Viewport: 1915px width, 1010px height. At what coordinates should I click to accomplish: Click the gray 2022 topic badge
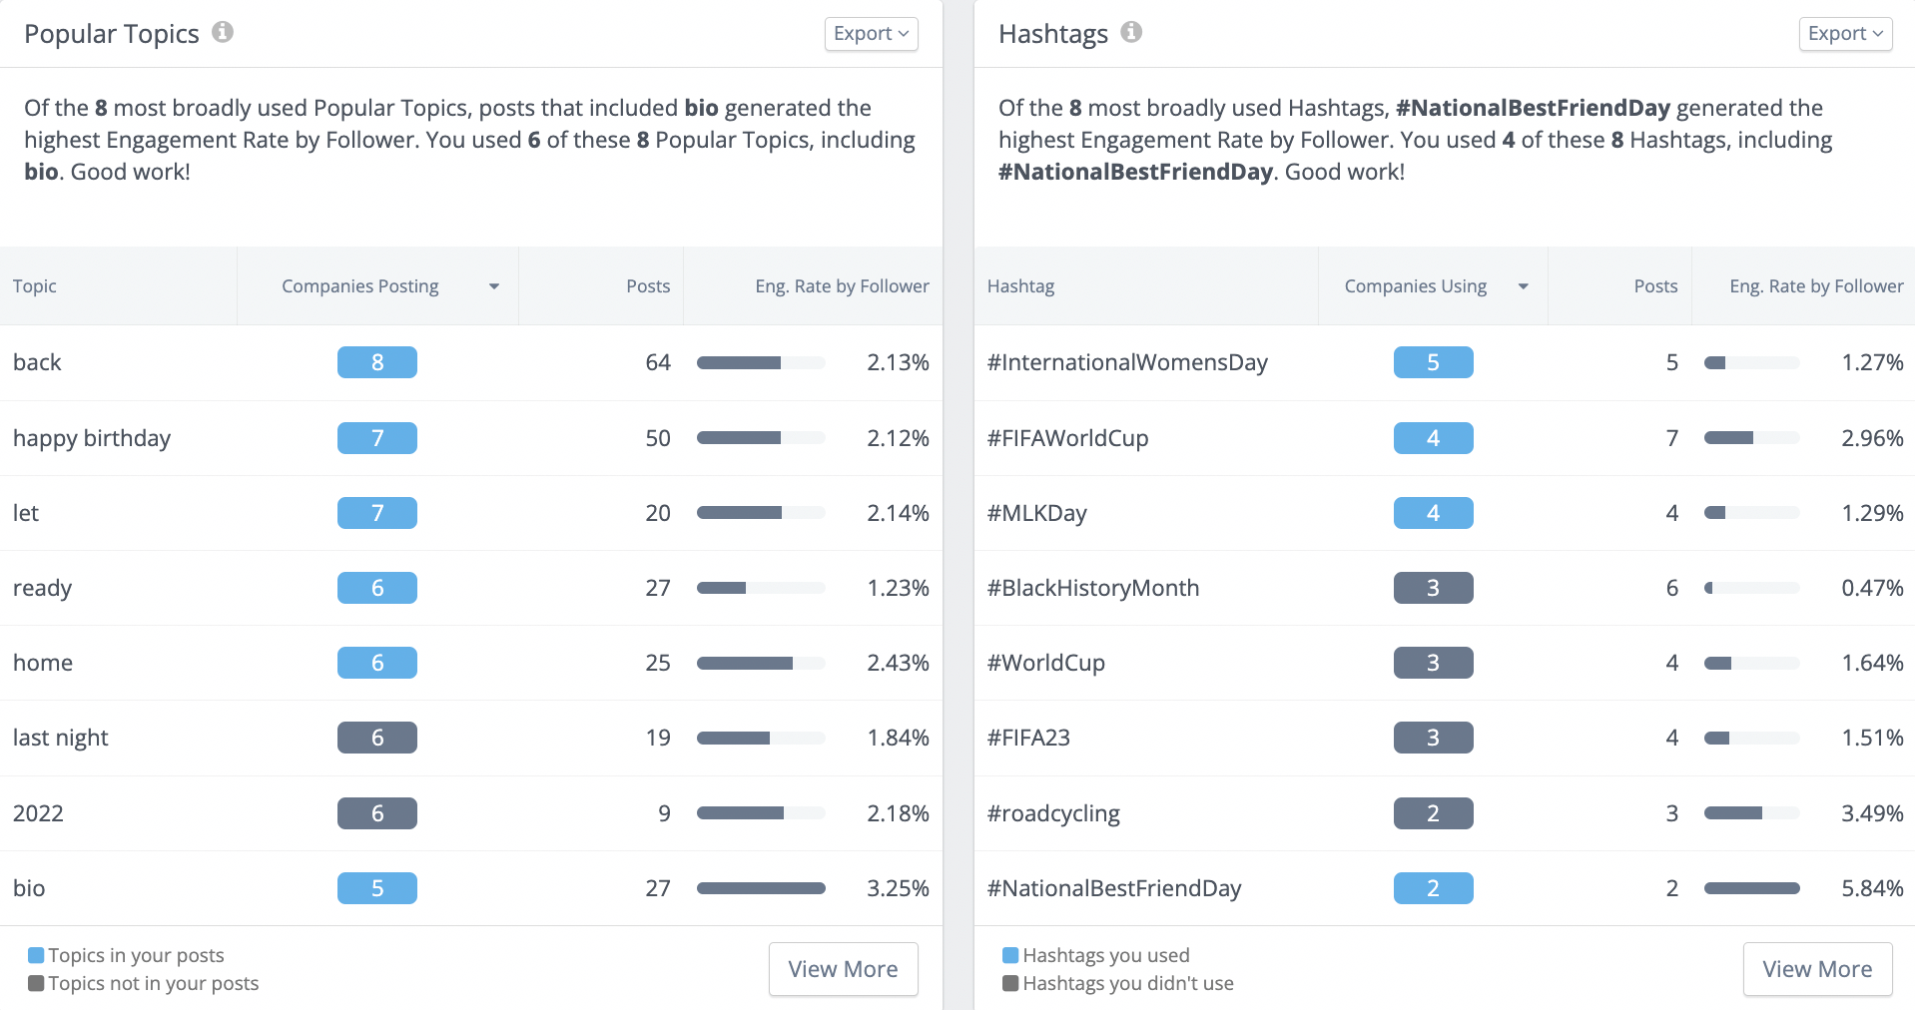(376, 812)
